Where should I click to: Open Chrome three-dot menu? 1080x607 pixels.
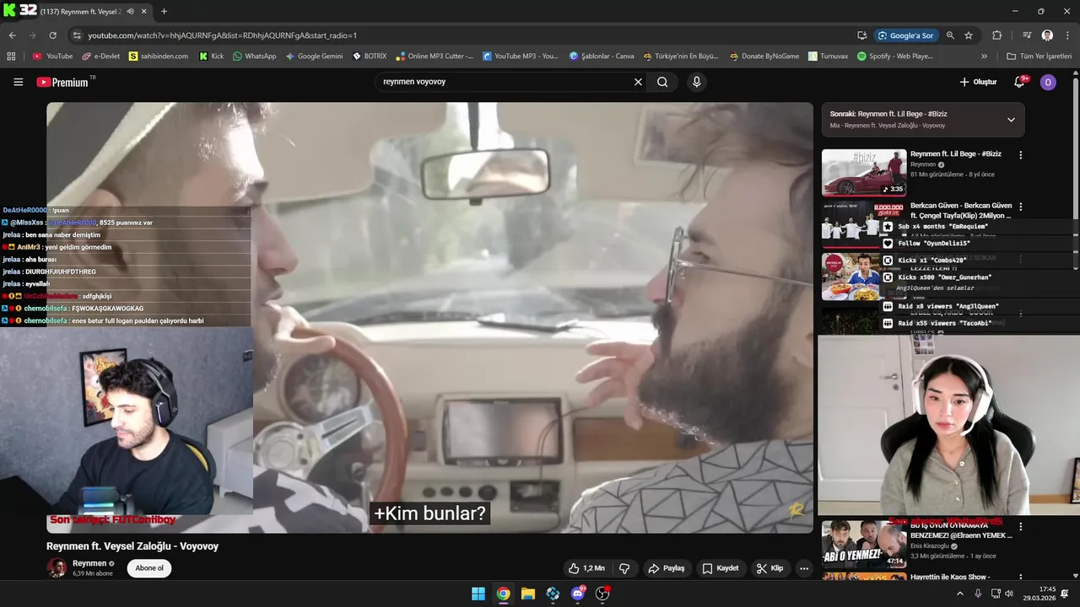[1067, 35]
